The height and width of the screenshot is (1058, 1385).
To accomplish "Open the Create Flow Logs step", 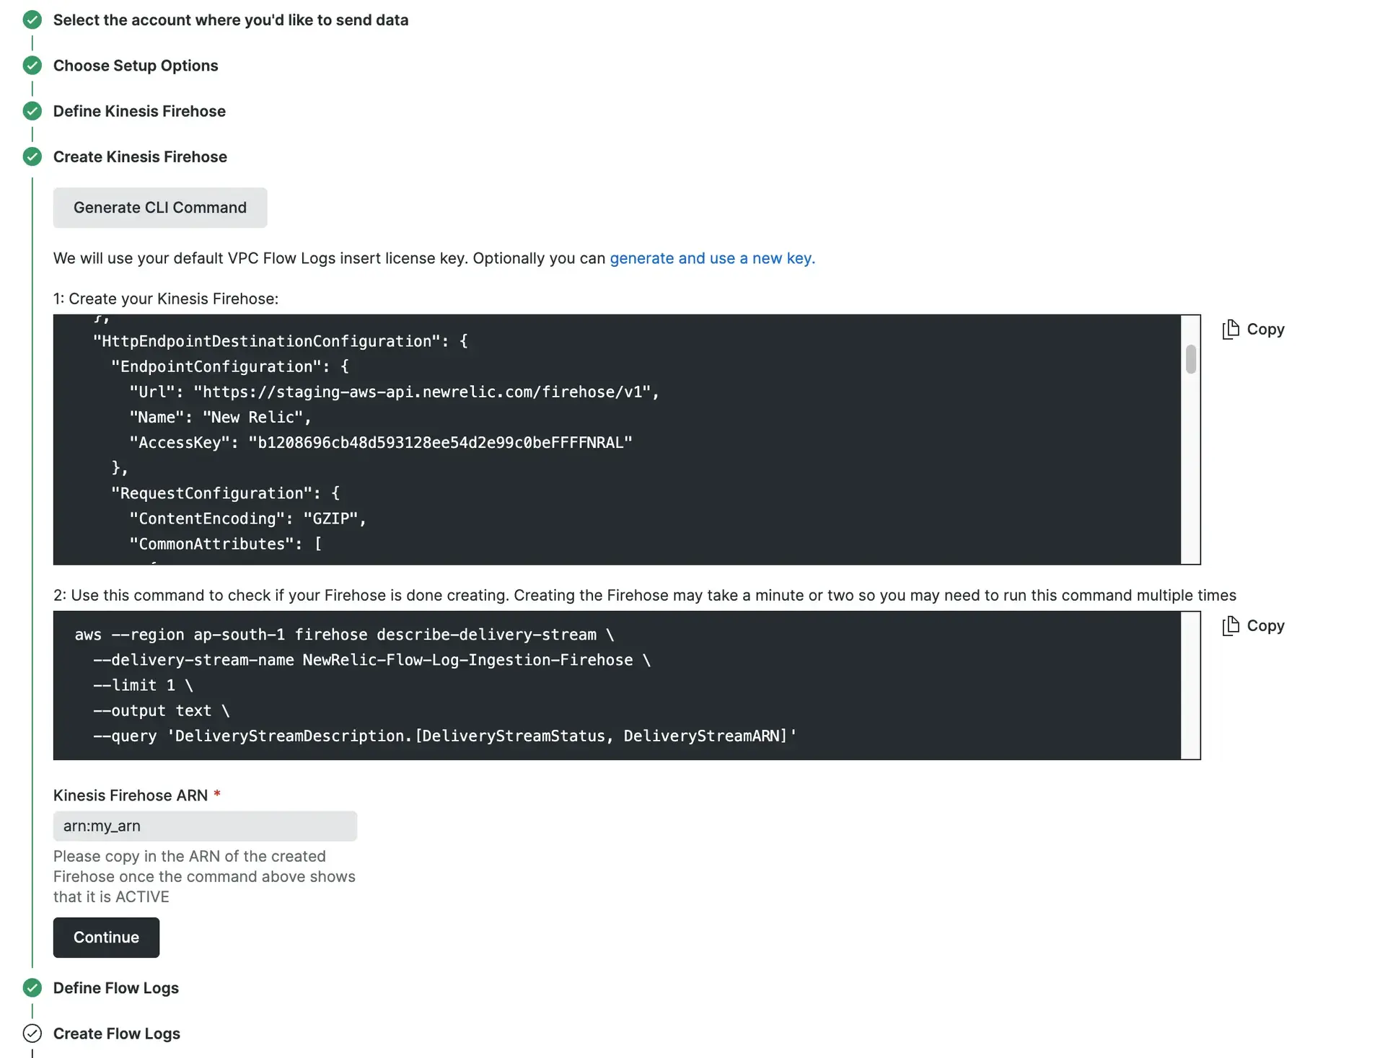I will [x=117, y=1033].
